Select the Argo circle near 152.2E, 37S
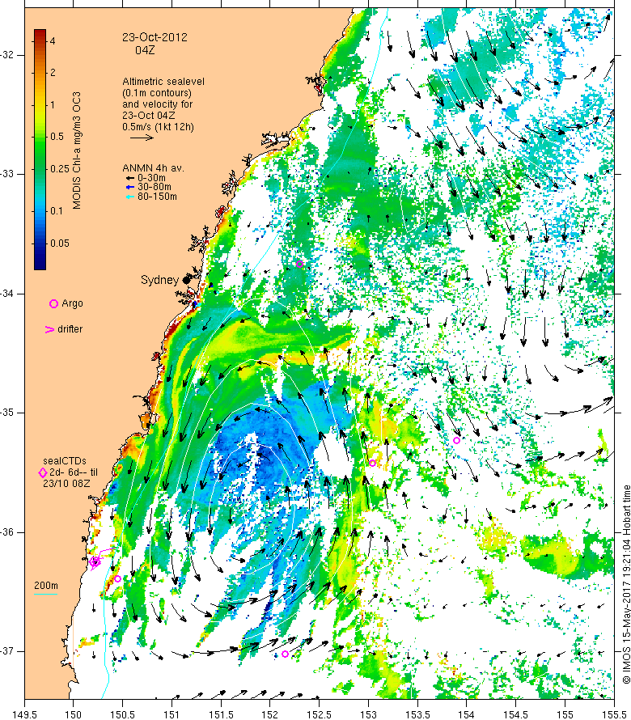Image resolution: width=631 pixels, height=720 pixels. tap(286, 654)
